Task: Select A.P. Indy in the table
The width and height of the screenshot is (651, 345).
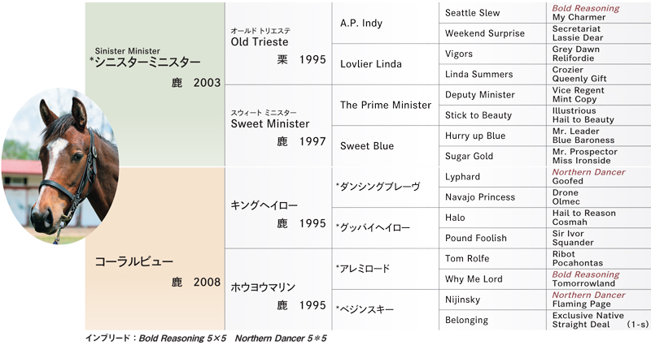Action: coord(385,23)
